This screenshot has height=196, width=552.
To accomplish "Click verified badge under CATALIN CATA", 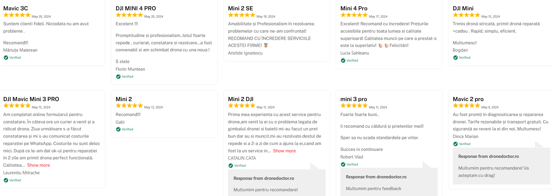I will [231, 166].
